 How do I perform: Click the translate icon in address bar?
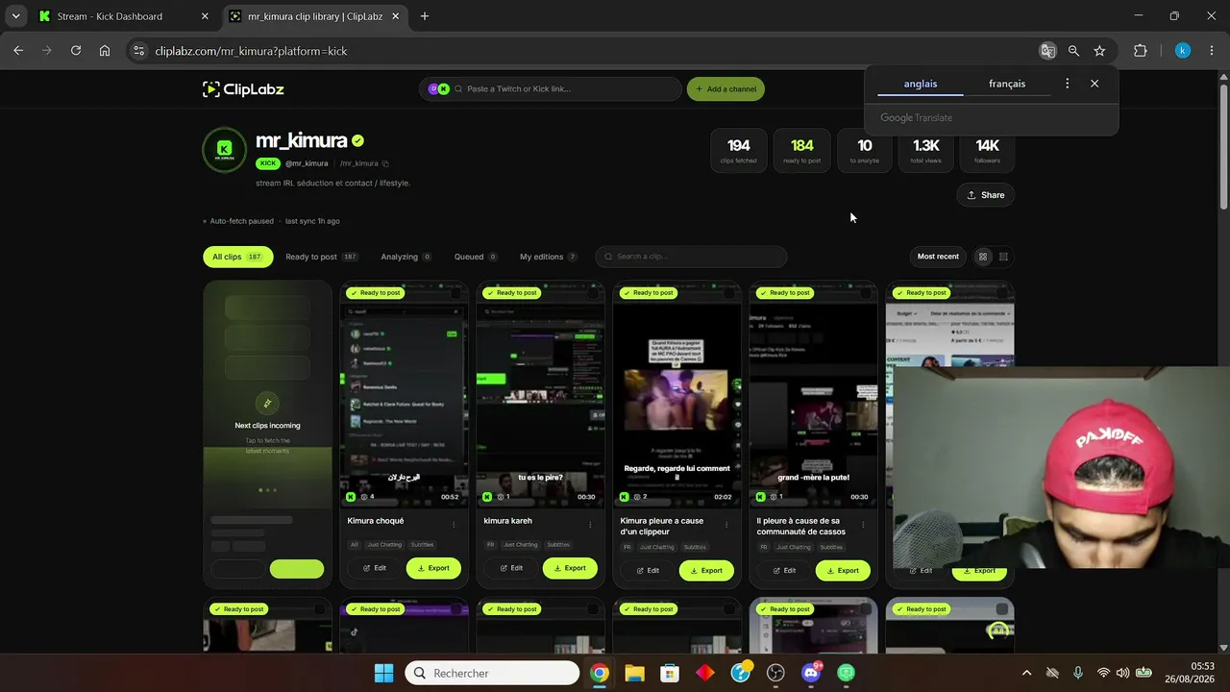[1047, 51]
